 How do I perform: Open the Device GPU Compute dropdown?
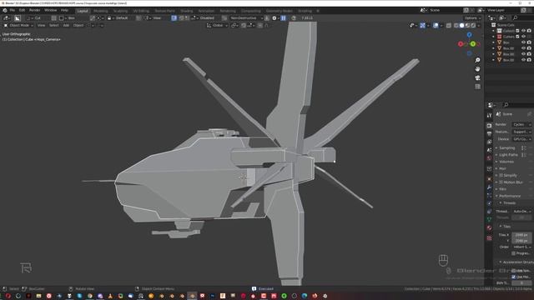(521, 139)
